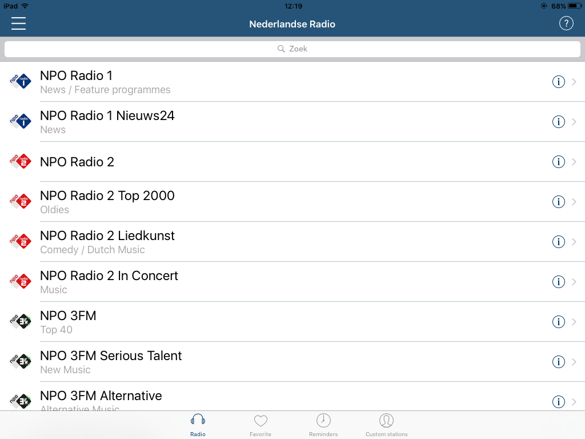Screen dimensions: 585x439
Task: Switch to the Favorite tab
Action: coord(261,425)
